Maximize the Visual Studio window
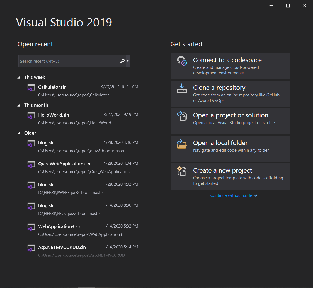Screen dimensions: 313x288 tap(288, 6)
